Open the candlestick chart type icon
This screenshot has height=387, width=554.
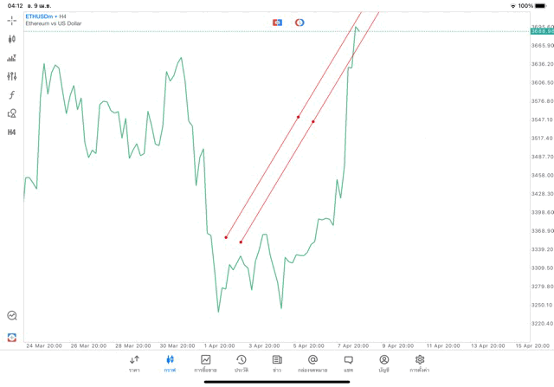click(12, 39)
